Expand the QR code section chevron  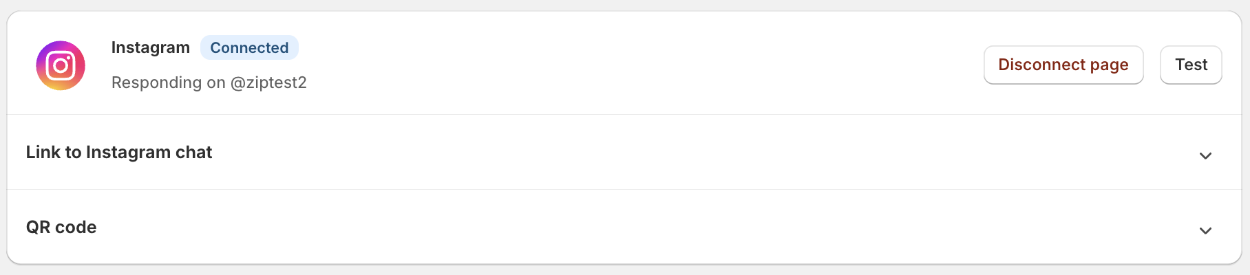tap(1205, 231)
